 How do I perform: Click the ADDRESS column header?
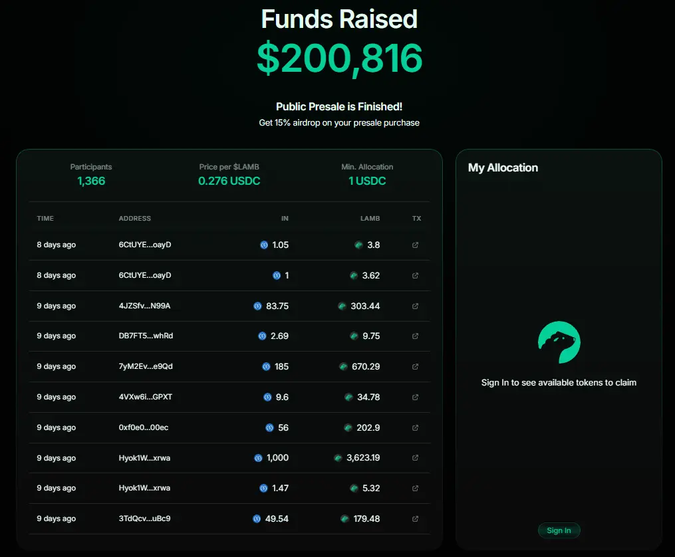point(134,218)
